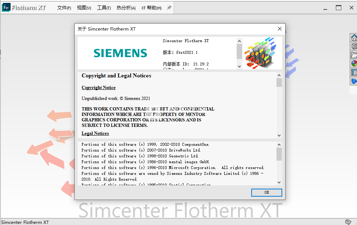Click the 'THIS WORK CONTAINS TRADE SECRET' paragraph
Viewport: 357px width, 225px height.
pos(148,117)
